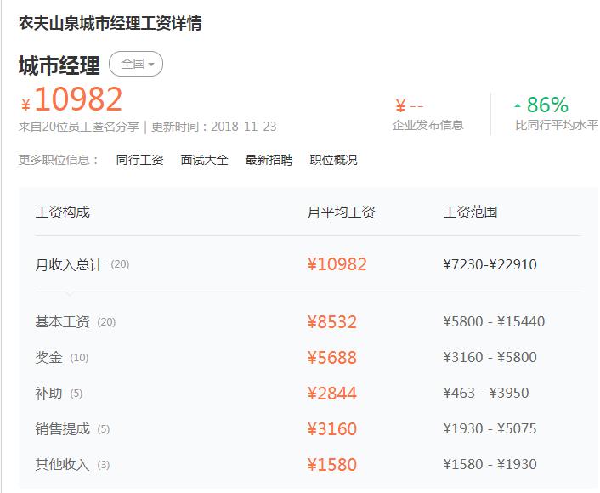Select the 销售提成 row label

[x=62, y=428]
